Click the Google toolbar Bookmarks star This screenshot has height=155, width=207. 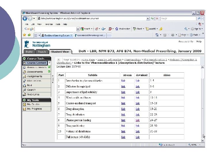(117, 29)
